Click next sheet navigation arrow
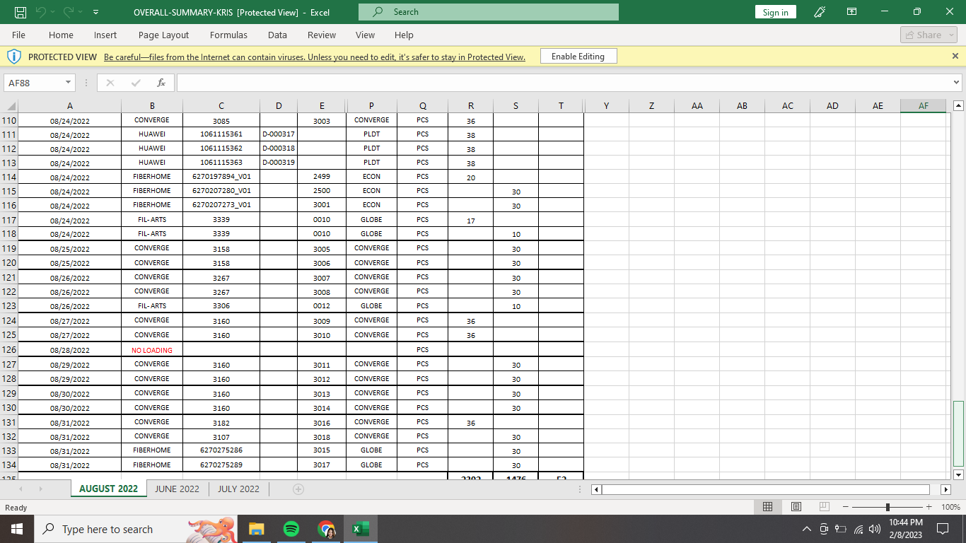The image size is (966, 543). point(42,489)
